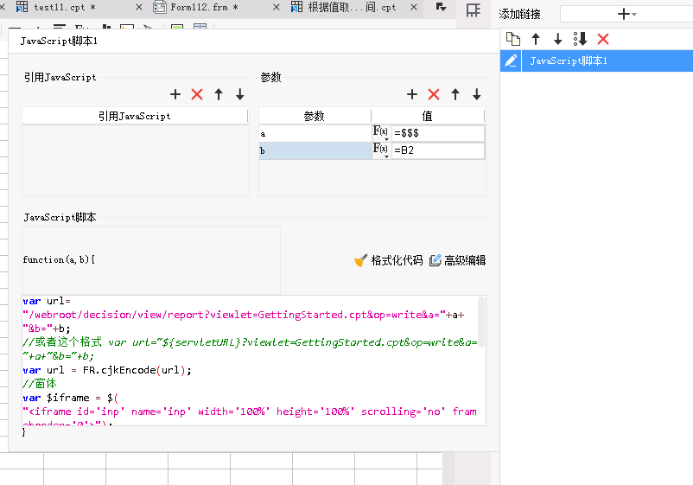Click the code editor vertical scrollbar
Viewport: 693px width, 485px height.
tap(481, 322)
